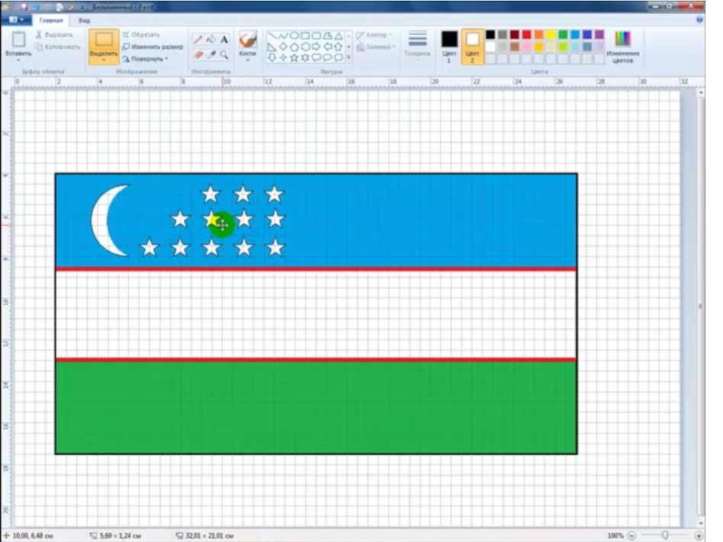Choose the isosceles triangle shape

[x=339, y=36]
